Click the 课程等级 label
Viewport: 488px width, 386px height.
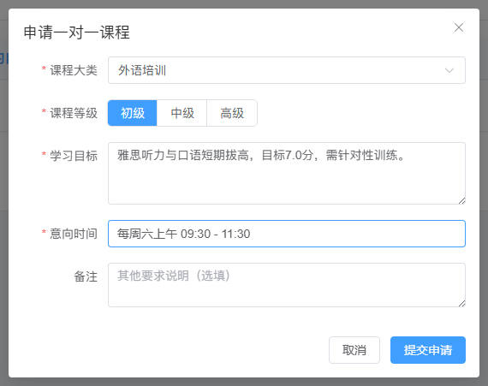coord(74,113)
